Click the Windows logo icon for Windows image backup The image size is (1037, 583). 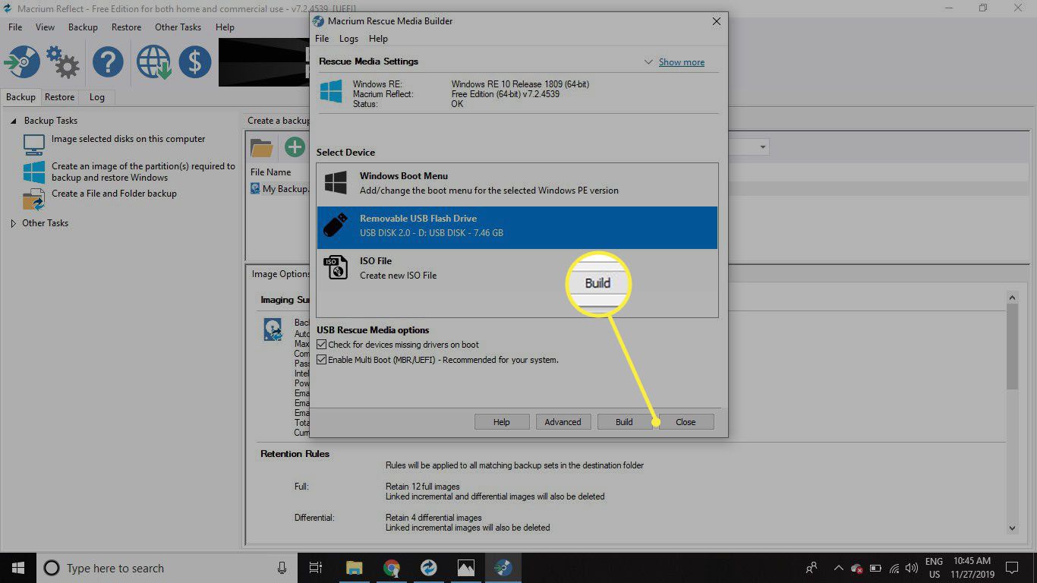coord(33,172)
